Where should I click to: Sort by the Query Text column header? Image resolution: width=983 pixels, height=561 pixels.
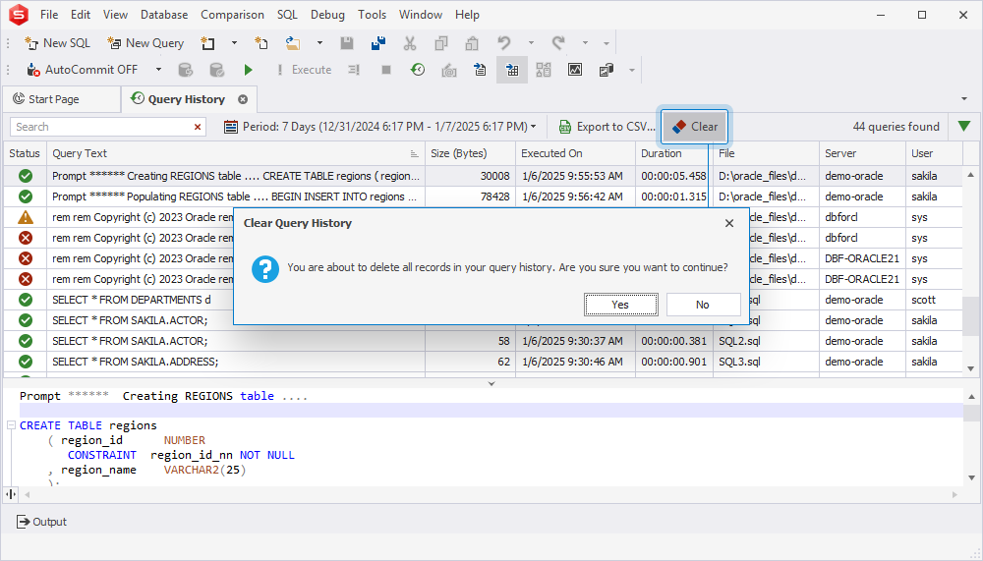236,153
